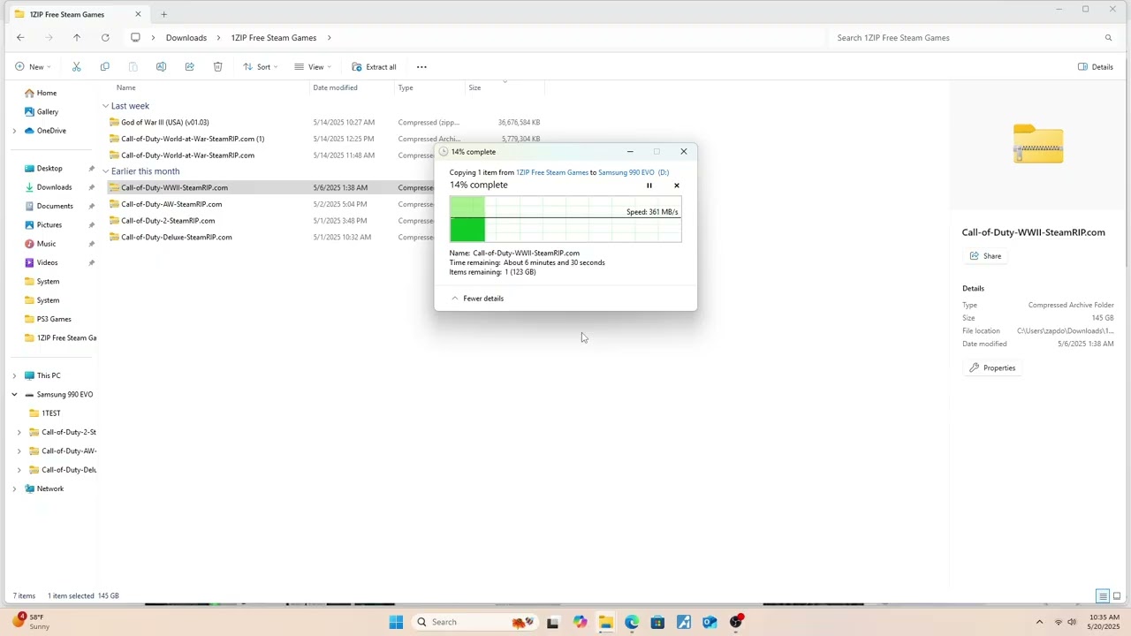Collapse the Earlier this month group

105,171
